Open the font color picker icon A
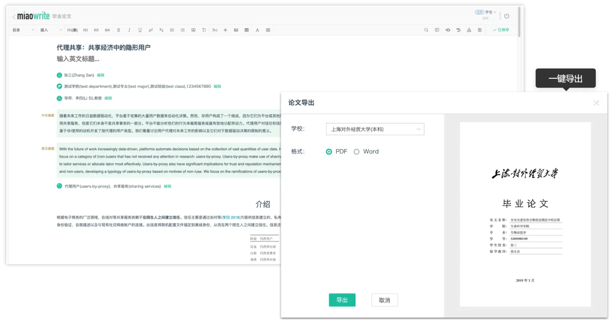This screenshot has width=615, height=326. tap(257, 30)
